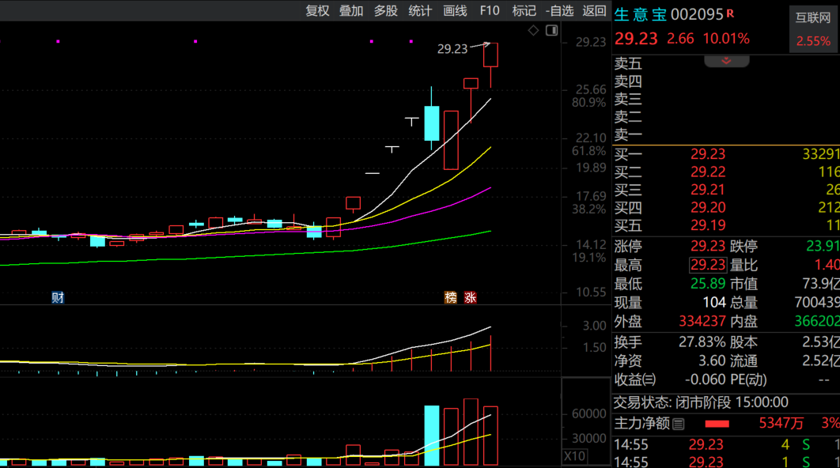This screenshot has height=468, width=840.
Task: Click the first 14:55 trade row
Action: tap(726, 444)
